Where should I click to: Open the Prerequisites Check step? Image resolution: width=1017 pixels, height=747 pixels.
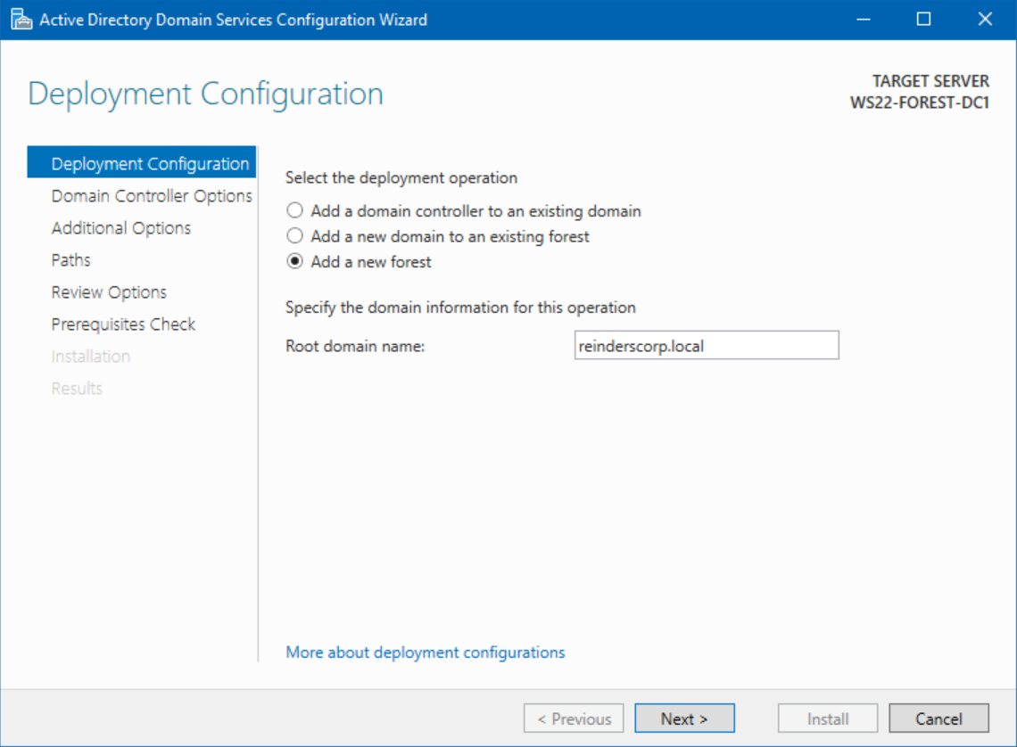click(x=123, y=324)
